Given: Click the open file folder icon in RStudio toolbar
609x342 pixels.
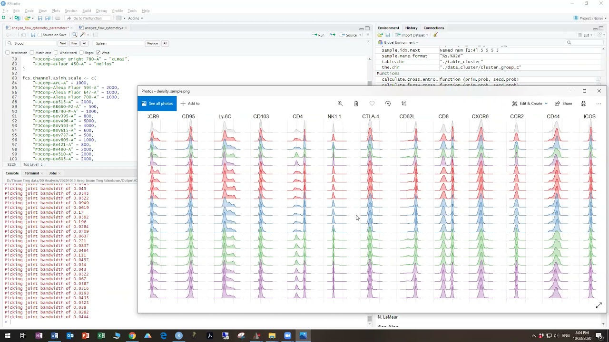Looking at the screenshot, I should [28, 18].
